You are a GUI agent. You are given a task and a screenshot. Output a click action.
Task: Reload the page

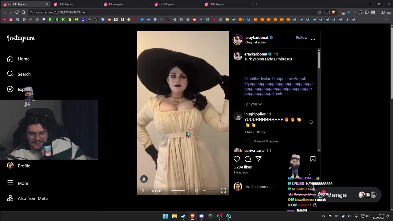17,12
